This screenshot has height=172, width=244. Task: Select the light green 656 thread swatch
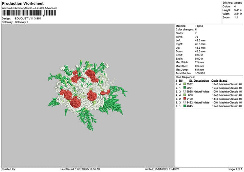click(185, 95)
